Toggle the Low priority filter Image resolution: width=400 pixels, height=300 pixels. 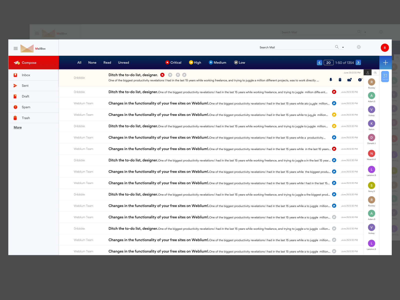tap(239, 62)
